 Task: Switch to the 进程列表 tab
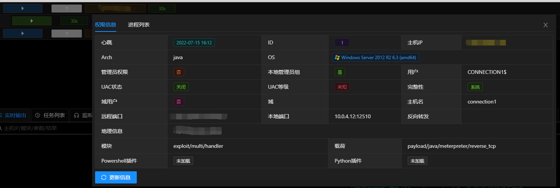tap(139, 25)
